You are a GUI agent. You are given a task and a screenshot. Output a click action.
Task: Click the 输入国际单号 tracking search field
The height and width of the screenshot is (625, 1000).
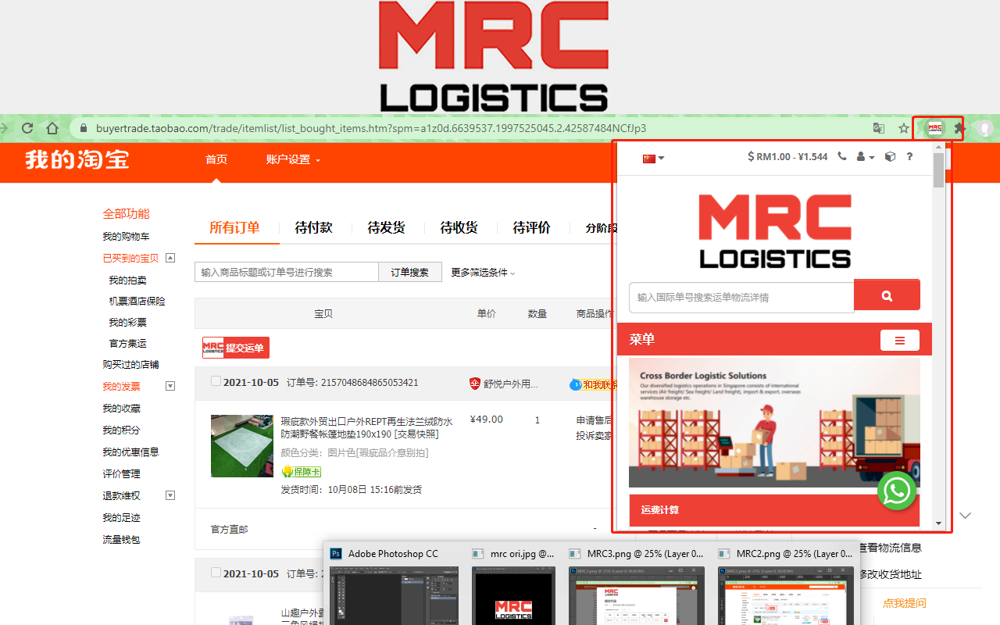[741, 298]
